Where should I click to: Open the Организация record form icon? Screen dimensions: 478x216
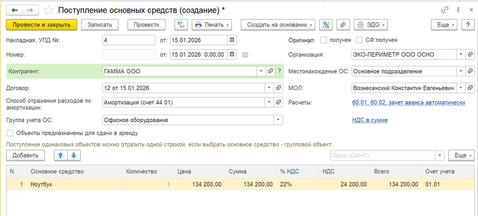tap(470, 54)
